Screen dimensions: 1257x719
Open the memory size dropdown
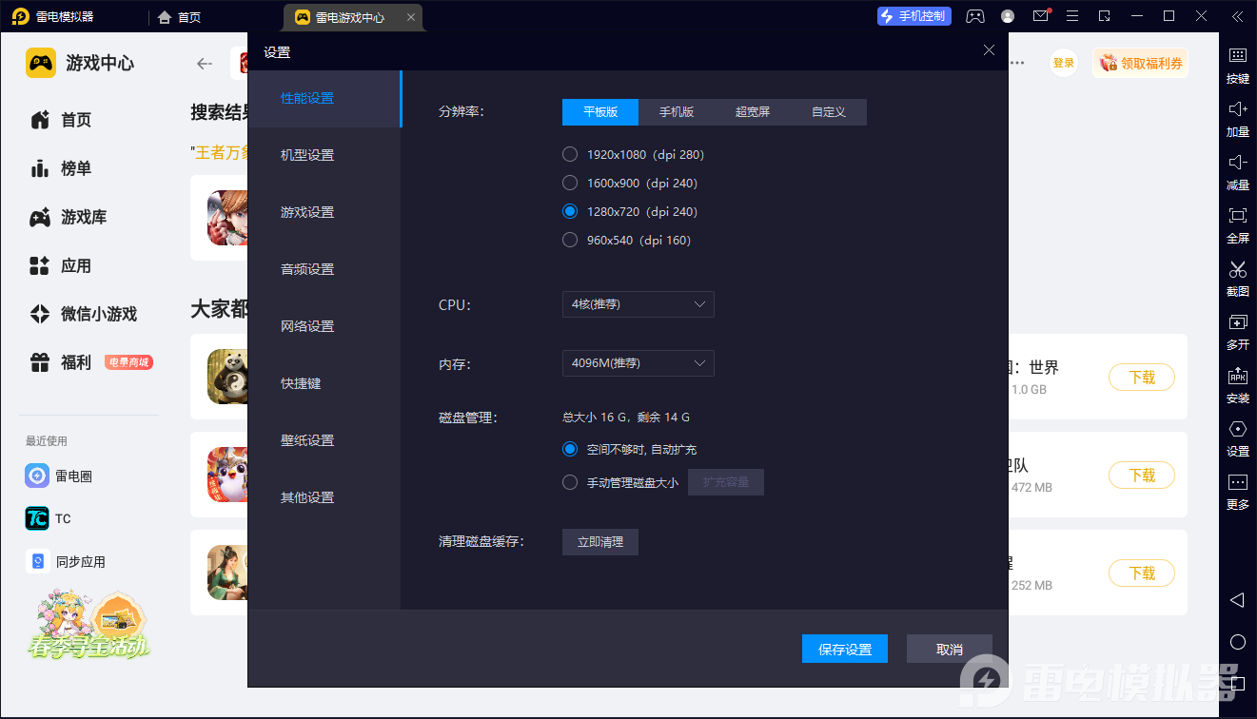(638, 363)
